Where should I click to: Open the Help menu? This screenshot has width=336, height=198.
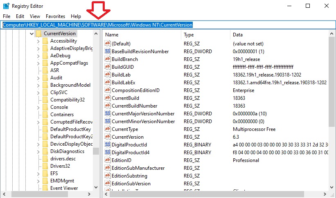pos(76,16)
